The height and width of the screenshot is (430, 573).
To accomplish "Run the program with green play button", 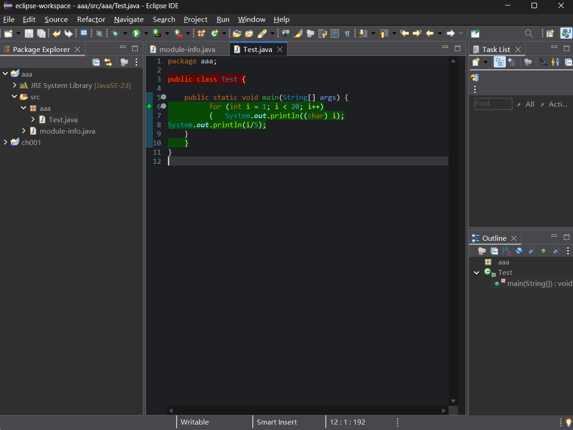I will 136,33.
